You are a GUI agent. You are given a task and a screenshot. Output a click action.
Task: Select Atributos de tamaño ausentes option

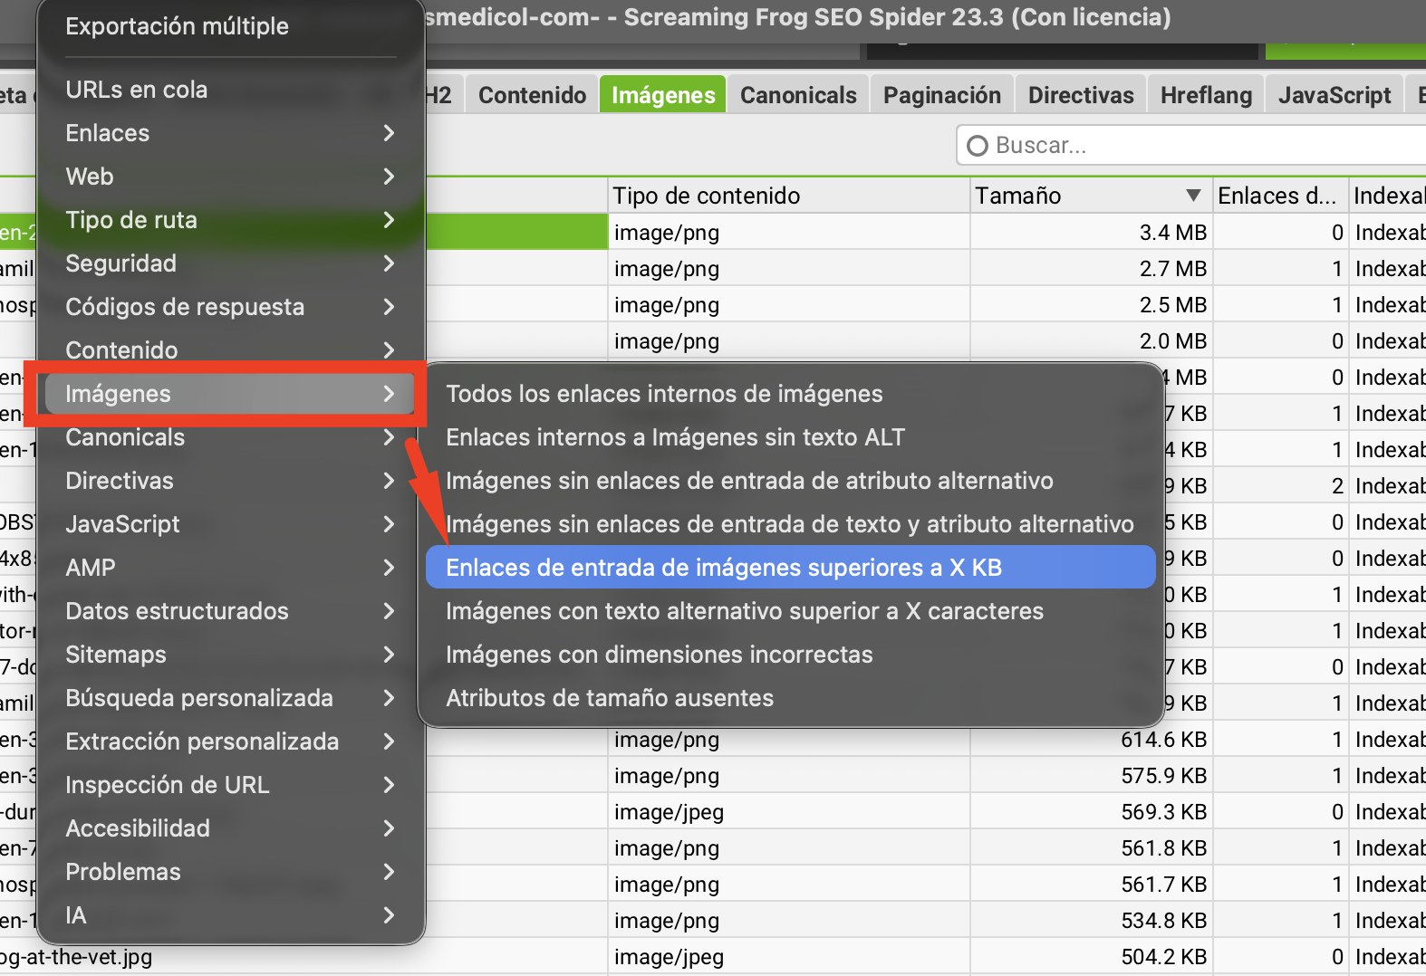(x=609, y=698)
